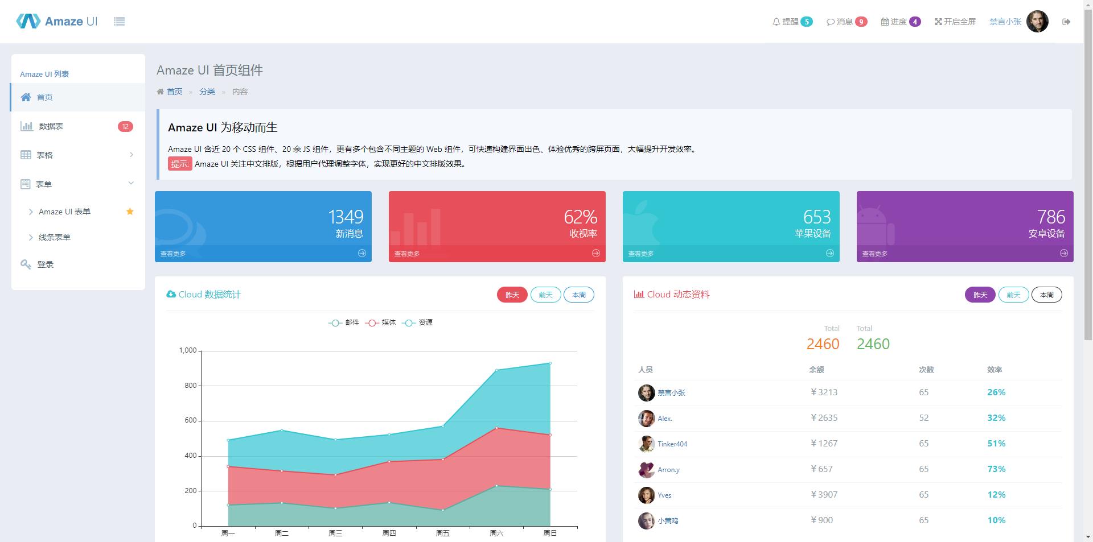This screenshot has width=1093, height=542.
Task: Click the user avatar in header
Action: (x=1037, y=22)
